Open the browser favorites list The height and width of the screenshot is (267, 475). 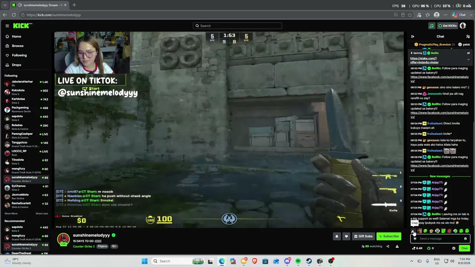tap(428, 15)
